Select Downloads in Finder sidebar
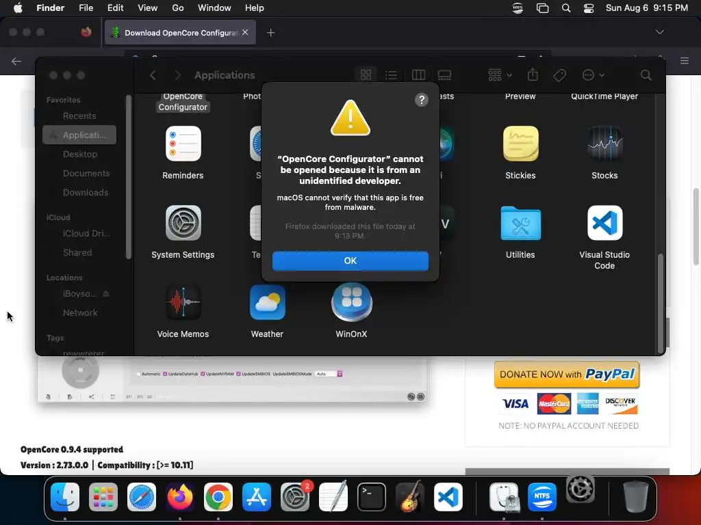The width and height of the screenshot is (701, 525). point(79,192)
